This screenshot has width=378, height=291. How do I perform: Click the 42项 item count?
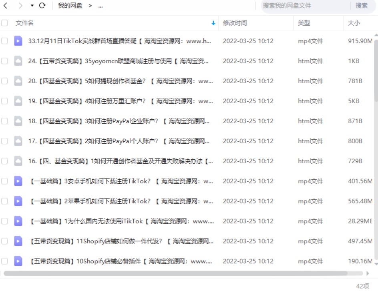(x=362, y=286)
